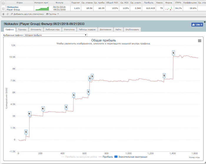
Task: Click the average ROI value 115%
Action: (x=126, y=8)
